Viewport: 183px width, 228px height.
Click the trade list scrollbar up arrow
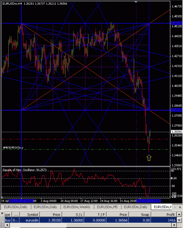(179, 215)
